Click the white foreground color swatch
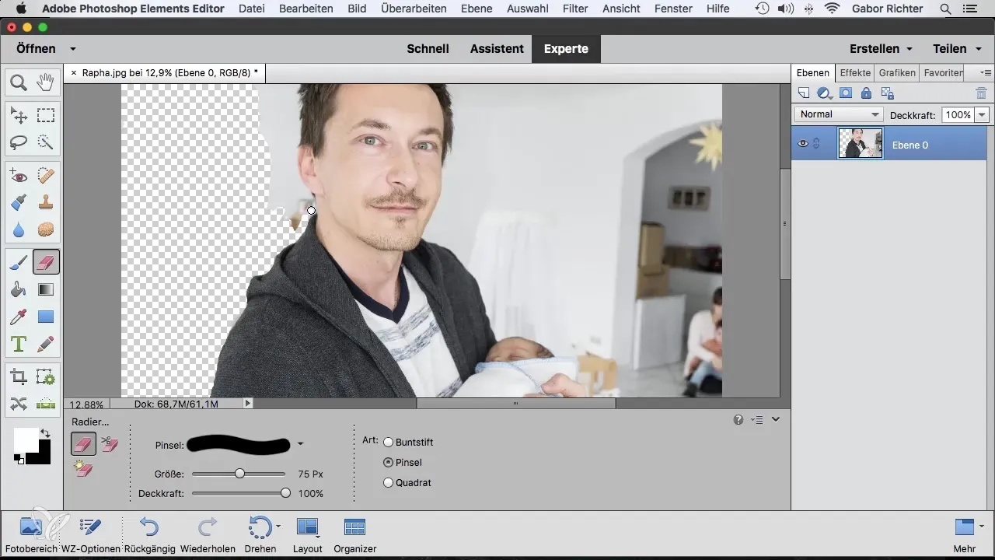Image resolution: width=995 pixels, height=560 pixels. click(x=25, y=438)
